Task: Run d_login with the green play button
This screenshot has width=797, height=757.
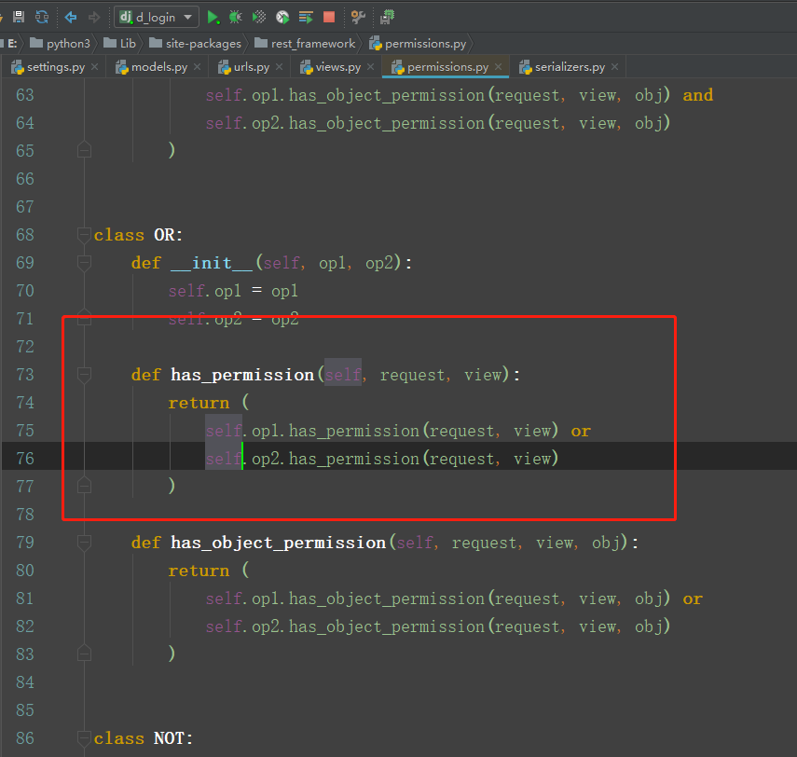Action: click(x=213, y=18)
